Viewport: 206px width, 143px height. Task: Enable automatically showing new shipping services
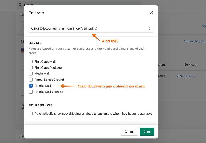tap(31, 114)
